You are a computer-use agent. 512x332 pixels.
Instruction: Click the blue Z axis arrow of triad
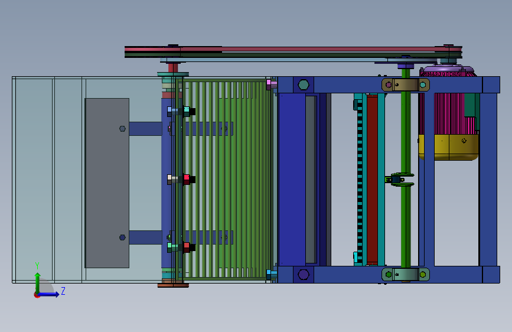48,294
